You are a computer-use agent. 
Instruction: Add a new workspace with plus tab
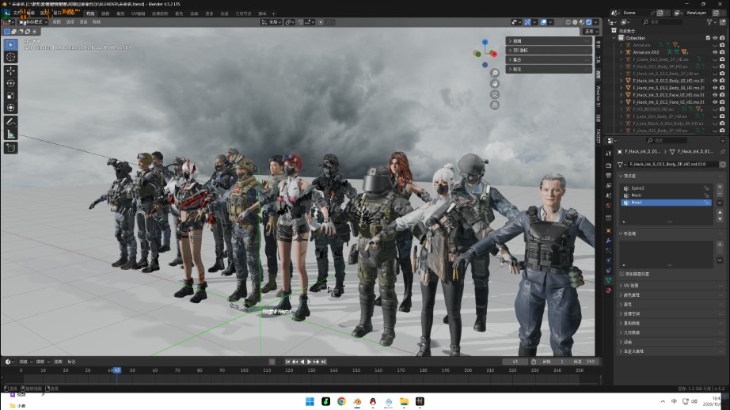pos(273,13)
